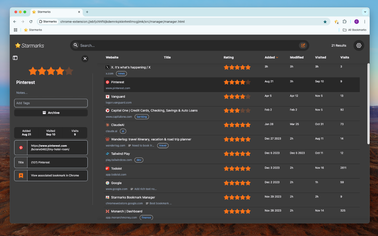Open the All Bookmarks folder
This screenshot has height=236, width=378.
click(354, 30)
